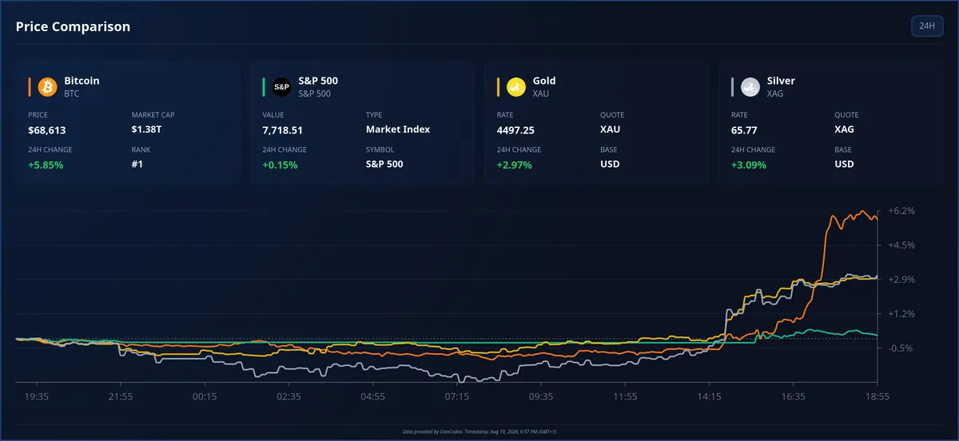
Task: Click Gold 24H change +2.97%
Action: (x=514, y=165)
